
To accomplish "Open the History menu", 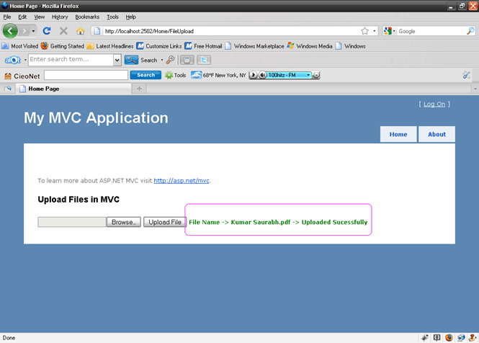I will click(60, 17).
